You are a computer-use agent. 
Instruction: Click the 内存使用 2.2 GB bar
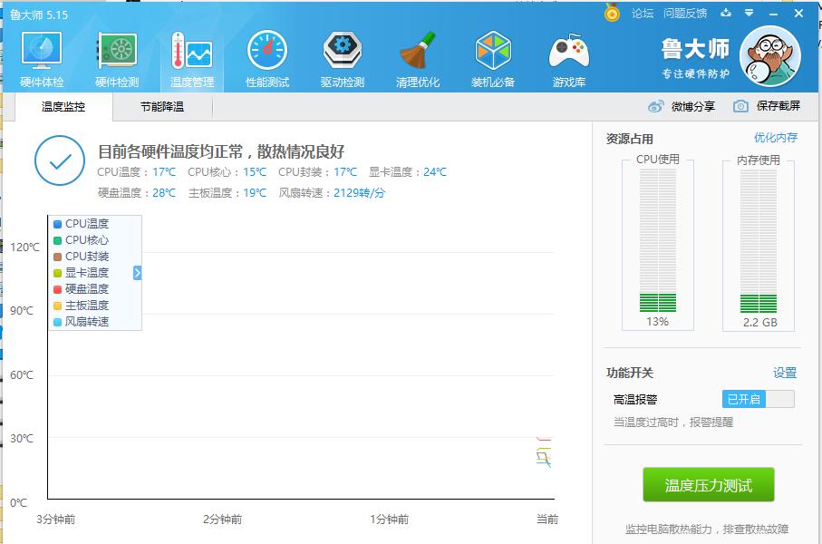pos(758,241)
